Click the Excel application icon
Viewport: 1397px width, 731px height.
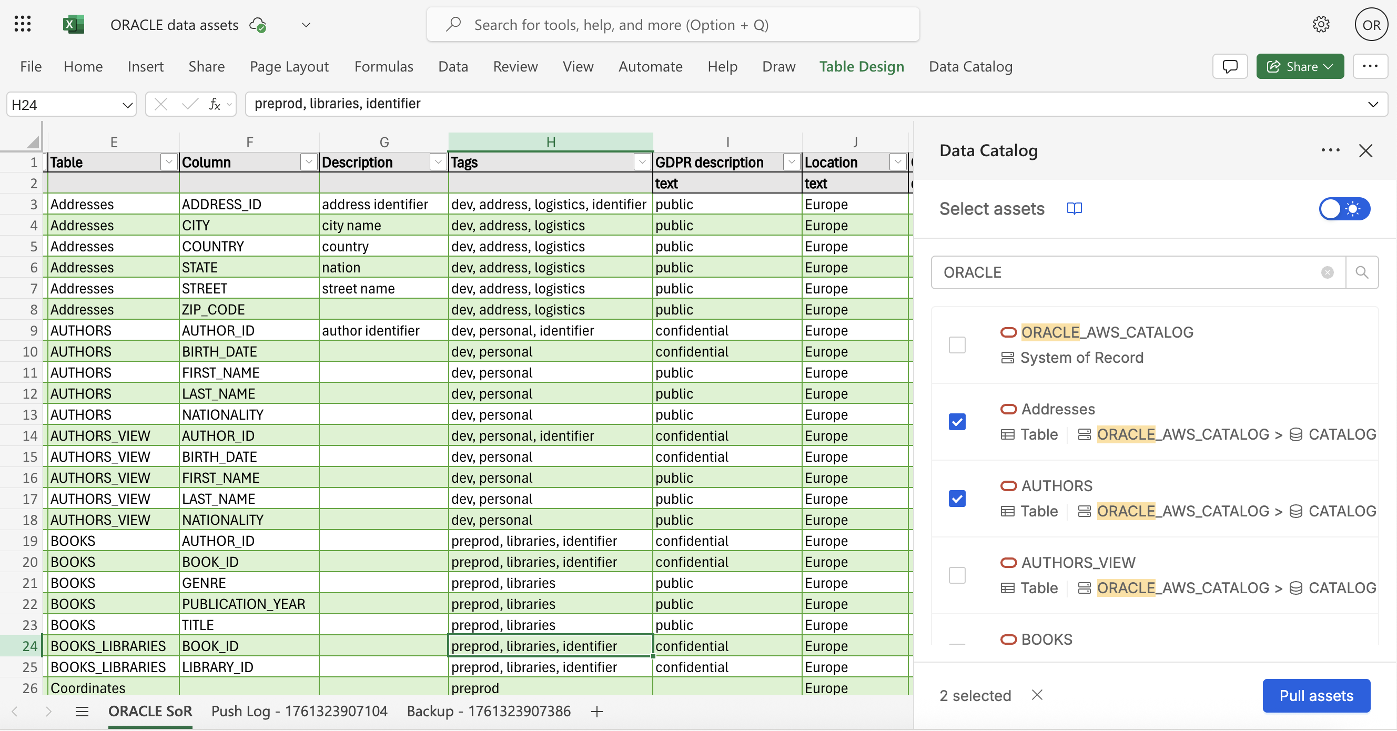point(74,24)
